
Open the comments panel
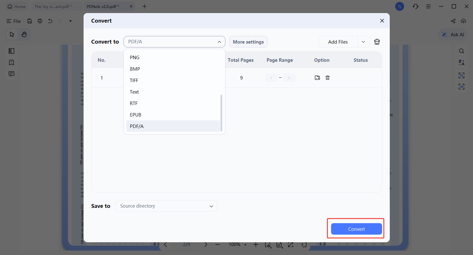(11, 74)
